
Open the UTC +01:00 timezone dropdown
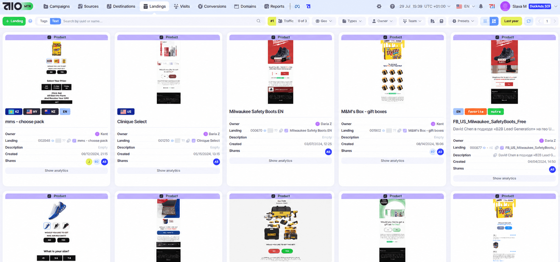coord(437,6)
